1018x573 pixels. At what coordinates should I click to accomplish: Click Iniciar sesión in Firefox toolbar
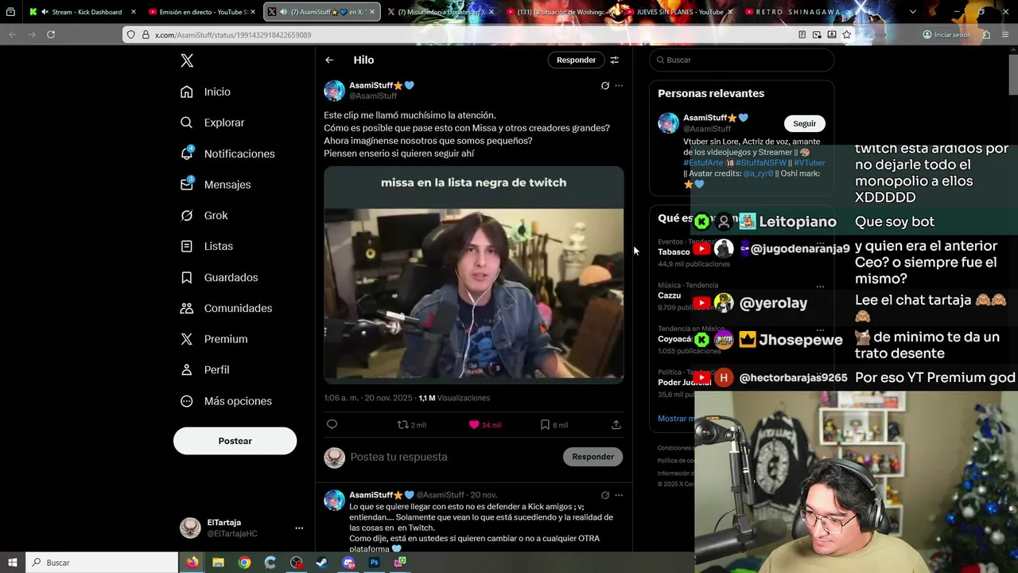tap(946, 34)
